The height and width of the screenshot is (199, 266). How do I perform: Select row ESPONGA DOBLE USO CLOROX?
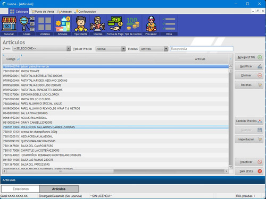coord(115,94)
